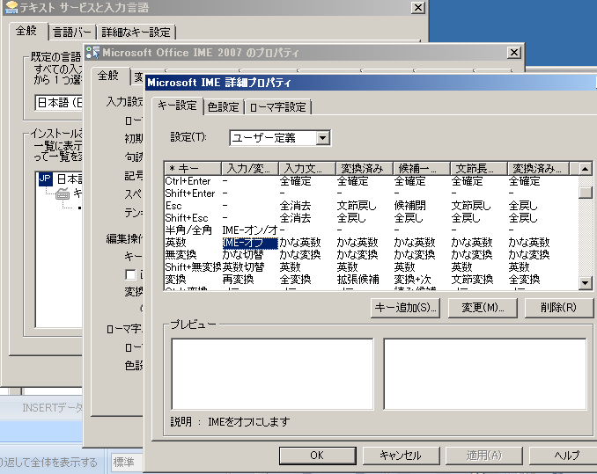
Task: Click the 候補一... column header
Action: pyautogui.click(x=422, y=168)
